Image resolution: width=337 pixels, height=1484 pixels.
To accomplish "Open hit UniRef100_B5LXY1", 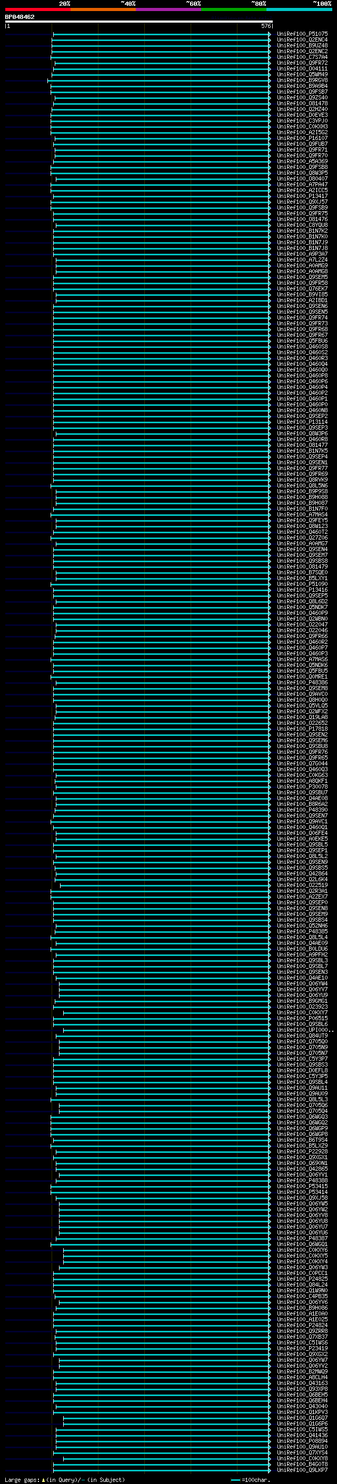I will click(302, 579).
